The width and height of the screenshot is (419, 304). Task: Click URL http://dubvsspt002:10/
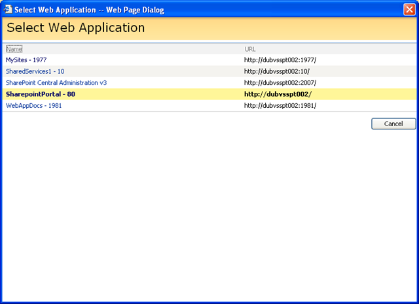coord(277,71)
